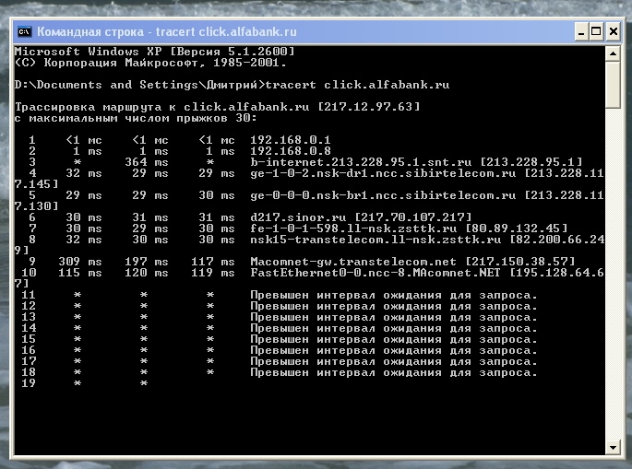Click hostname 'Macomnet-gw.transtelecom.net'

(353, 262)
